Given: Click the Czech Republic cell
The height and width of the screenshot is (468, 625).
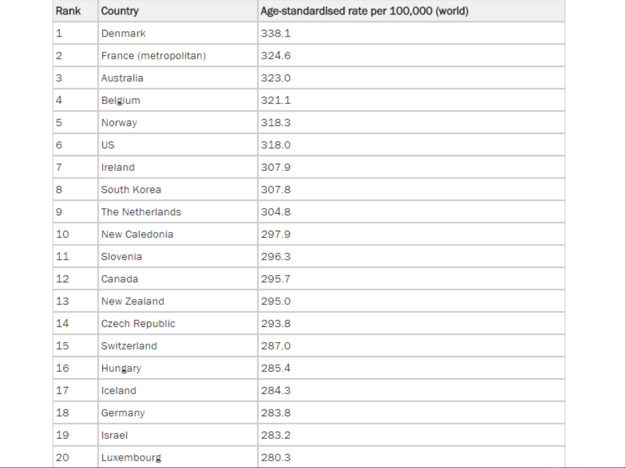Looking at the screenshot, I should pyautogui.click(x=138, y=324).
